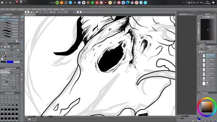This screenshot has width=217, height=122.
Task: Click the Set 2 button
Action: click(x=22, y=20)
